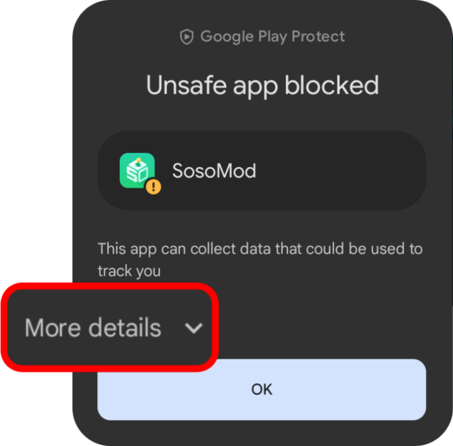Click the word "More" in More details

(54, 328)
